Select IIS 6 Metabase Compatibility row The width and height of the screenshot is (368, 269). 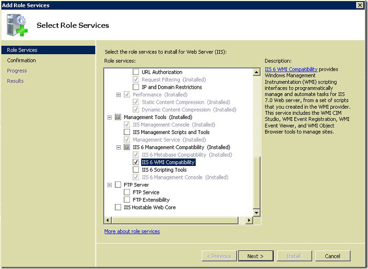tap(187, 155)
